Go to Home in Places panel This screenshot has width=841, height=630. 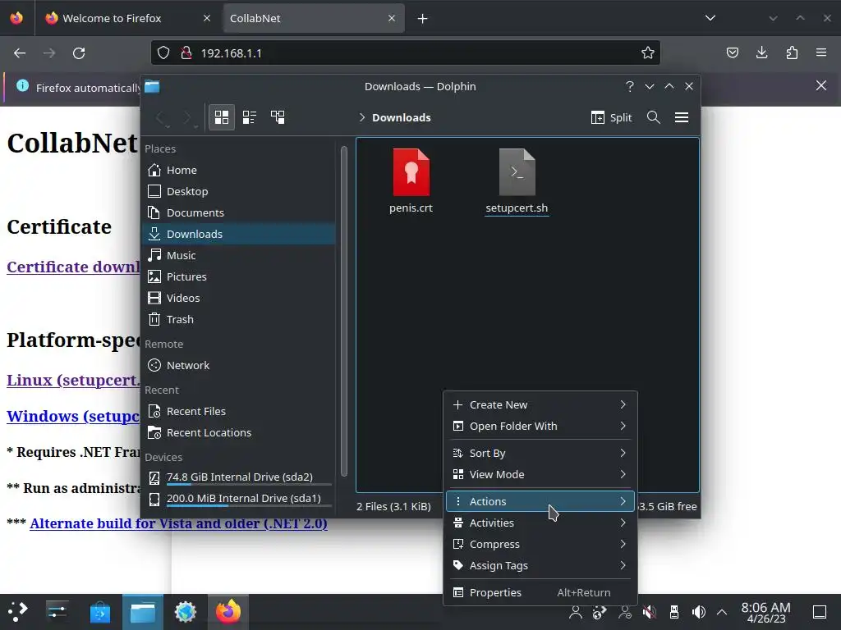[239, 170]
